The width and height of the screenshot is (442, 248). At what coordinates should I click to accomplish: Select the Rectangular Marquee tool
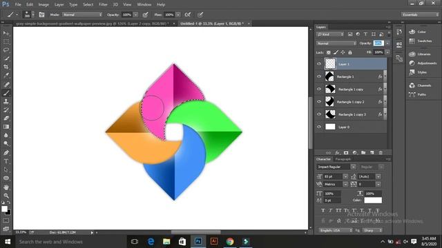6,41
